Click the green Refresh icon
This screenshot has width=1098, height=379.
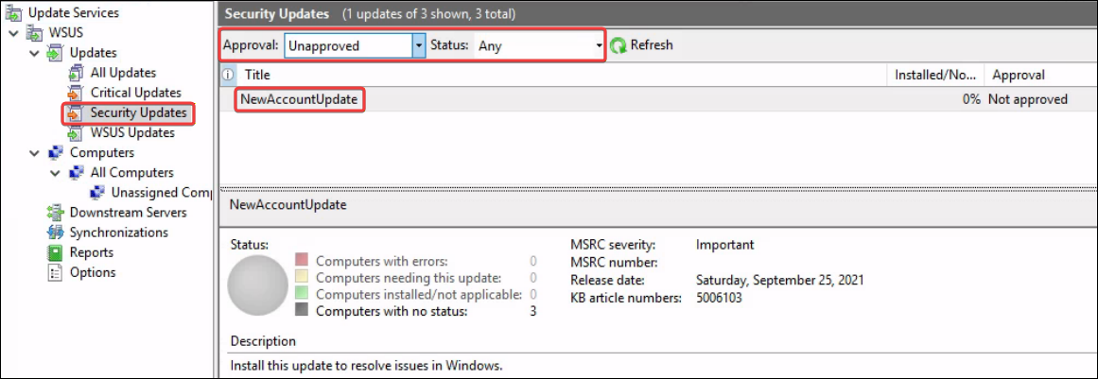pyautogui.click(x=619, y=45)
